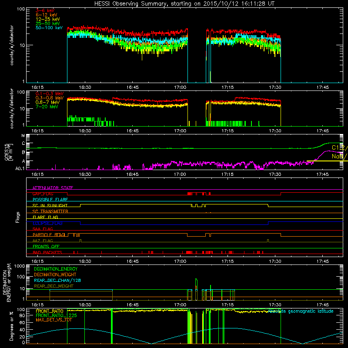
Task: Click the C1.2 flare annotation
Action: tap(339, 147)
